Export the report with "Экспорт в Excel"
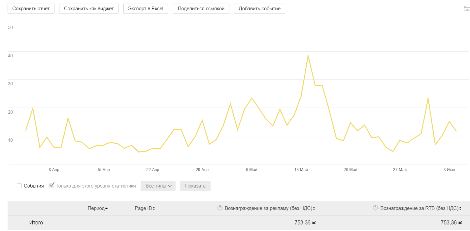Viewport: 470px width, 231px height. pyautogui.click(x=146, y=9)
